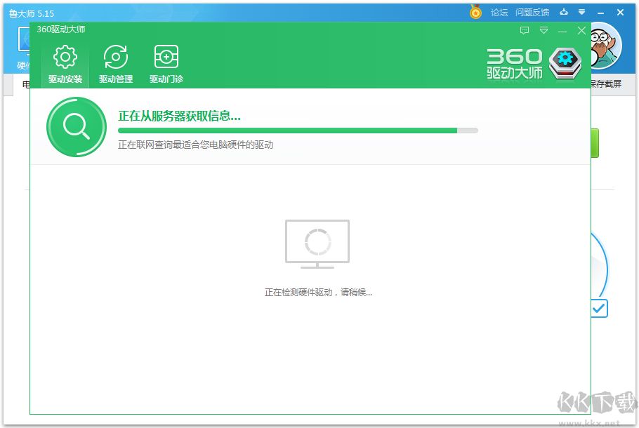Open the dropdown arrow on 360驱动大师 titlebar
Screen dimensions: 639x428
point(543,31)
